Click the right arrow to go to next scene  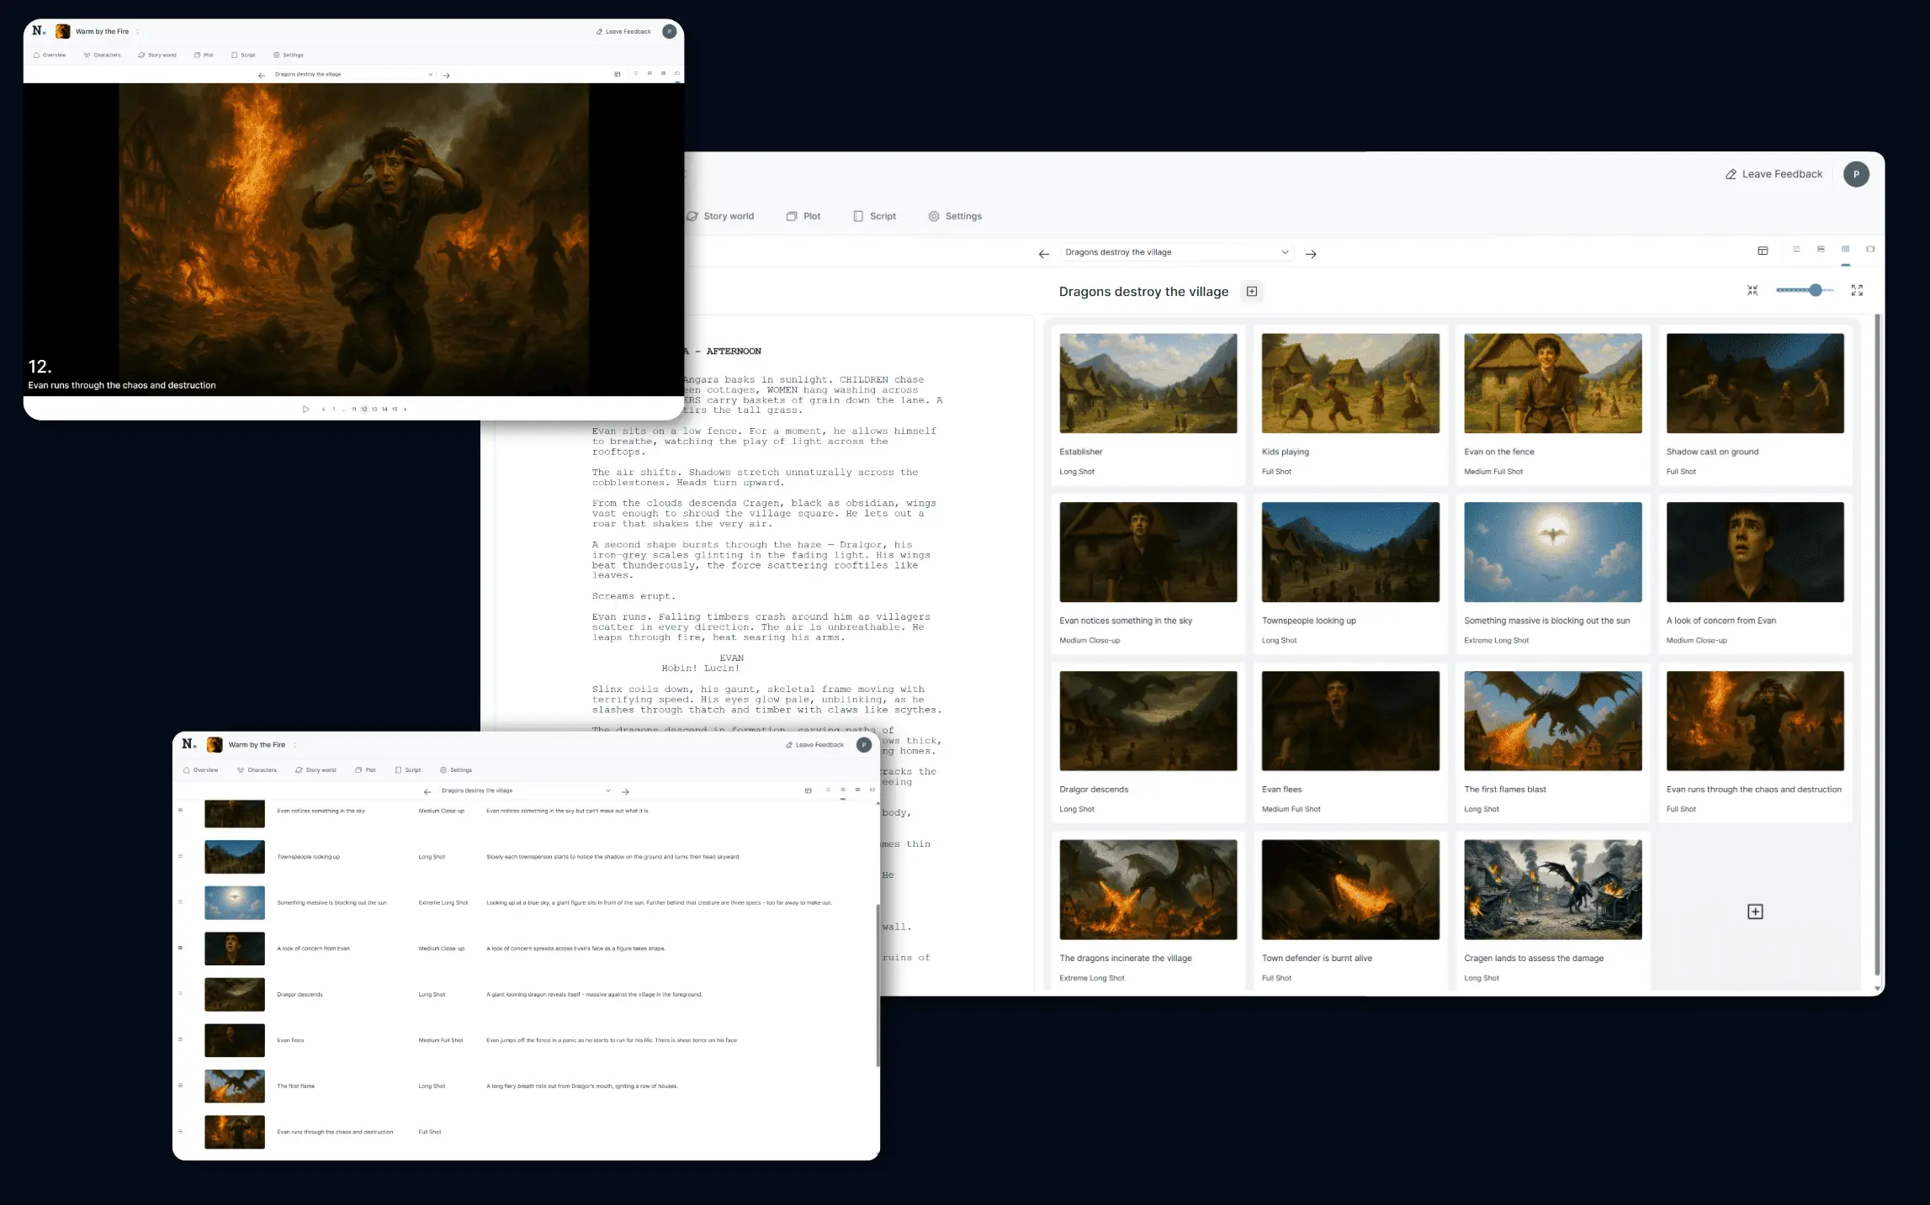coord(1311,252)
